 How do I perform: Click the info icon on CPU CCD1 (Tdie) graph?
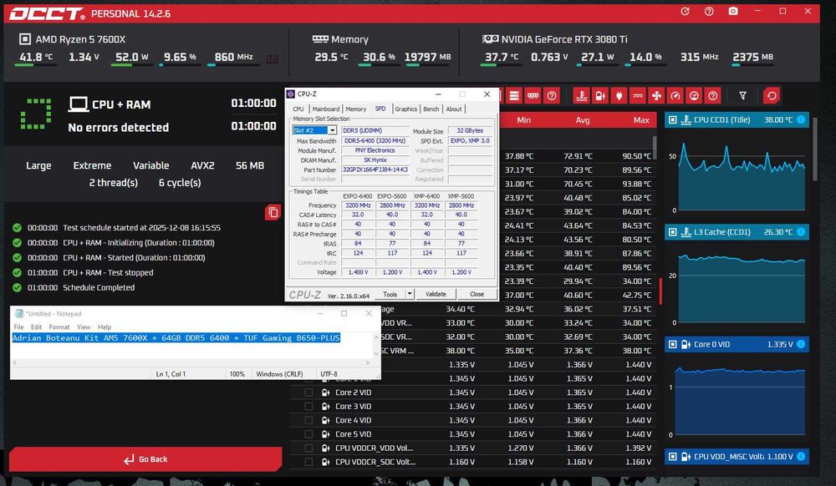tap(801, 119)
